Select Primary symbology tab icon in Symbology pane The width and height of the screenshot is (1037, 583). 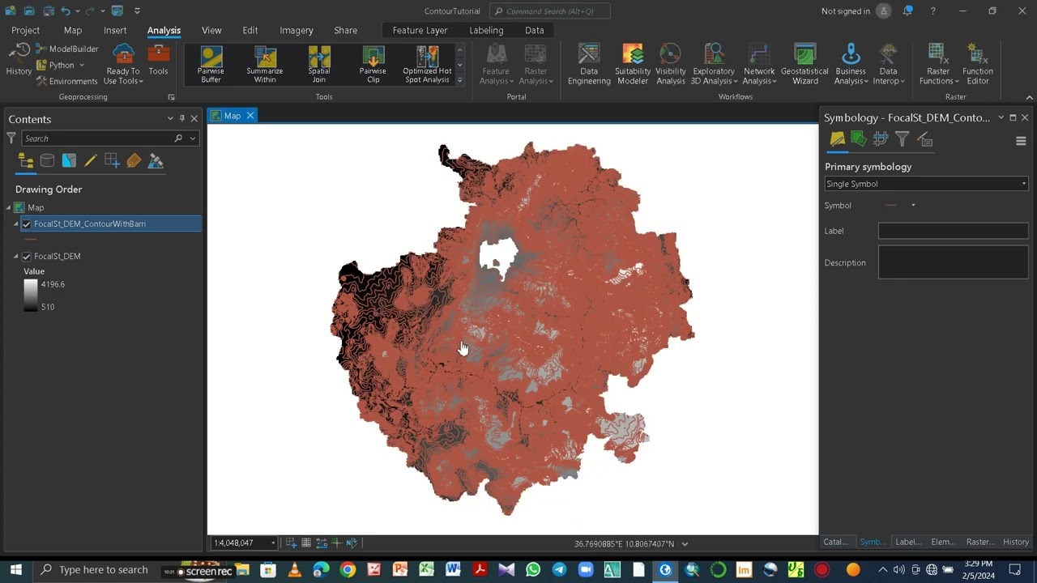[x=837, y=140]
